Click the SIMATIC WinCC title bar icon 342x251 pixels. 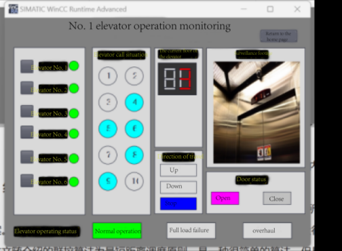point(13,9)
